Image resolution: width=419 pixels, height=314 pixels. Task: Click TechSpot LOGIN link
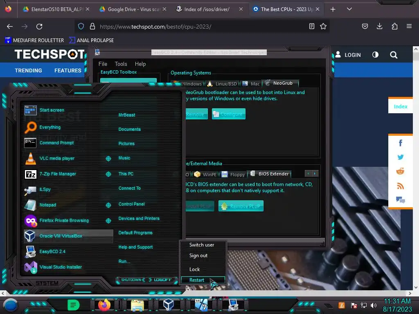(x=348, y=55)
